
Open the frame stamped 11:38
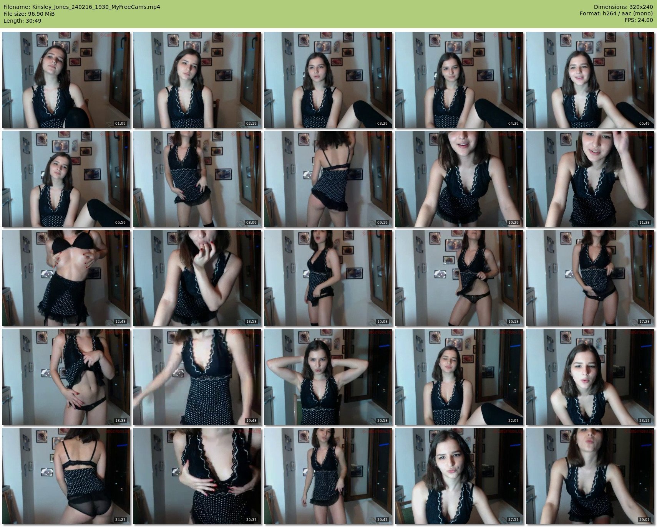[590, 179]
